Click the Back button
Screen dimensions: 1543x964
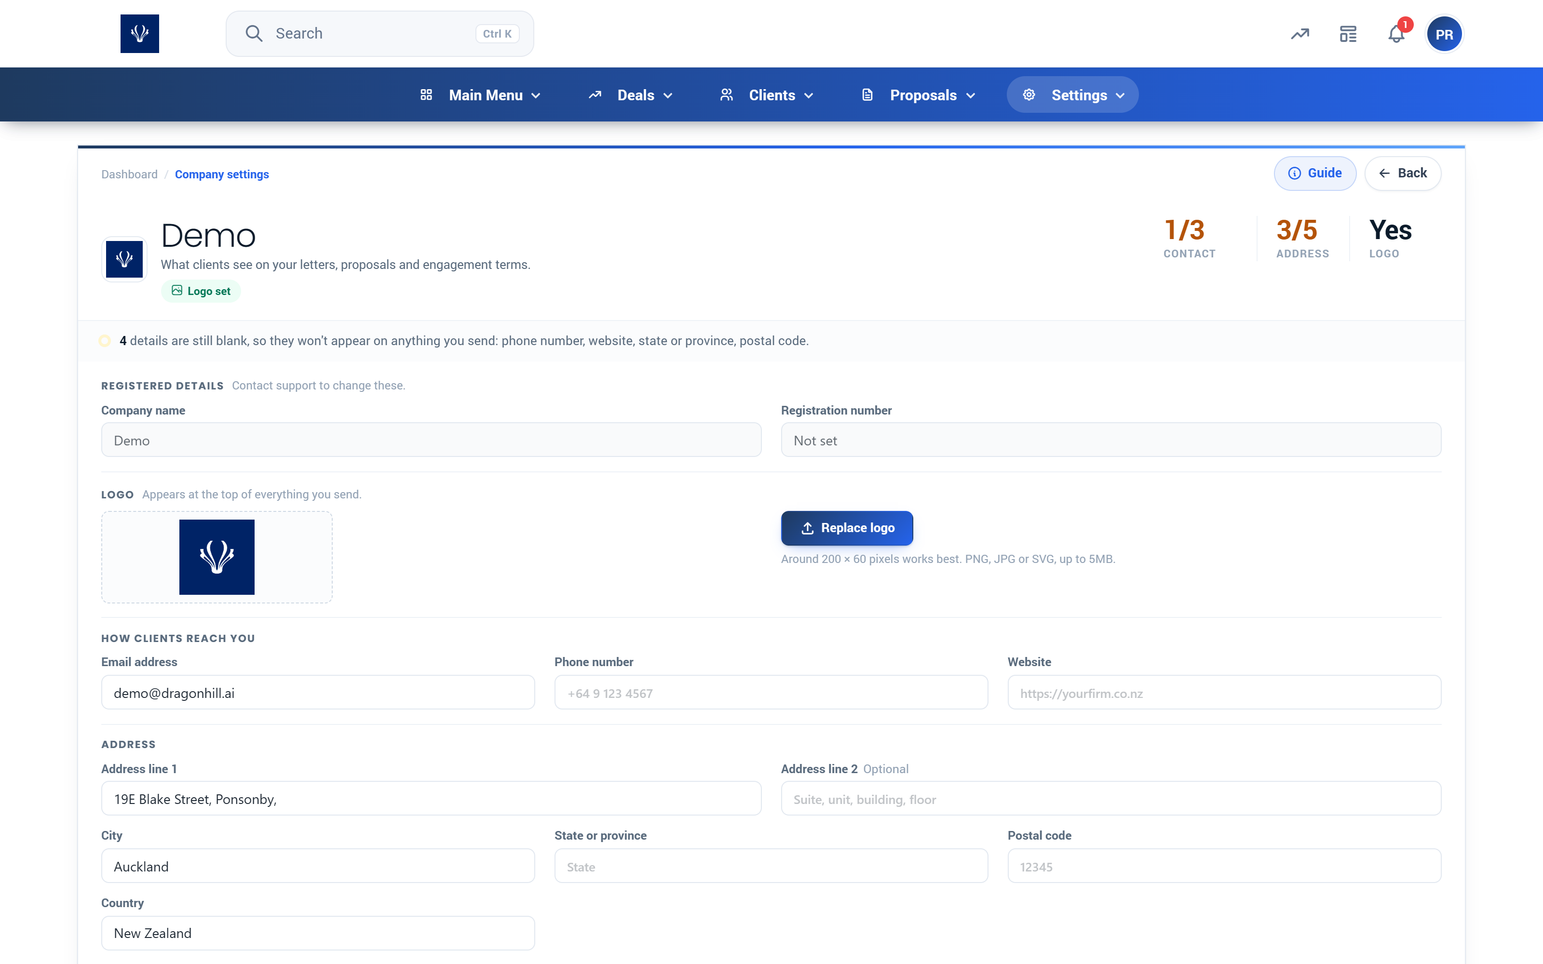[1403, 174]
